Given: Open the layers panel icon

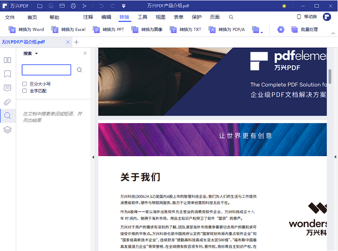Looking at the screenshot, I should point(7,130).
